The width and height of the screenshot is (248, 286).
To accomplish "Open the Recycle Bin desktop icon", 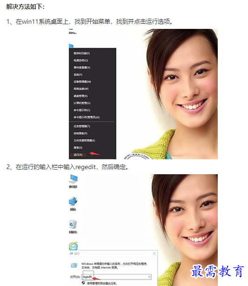I will (73, 226).
